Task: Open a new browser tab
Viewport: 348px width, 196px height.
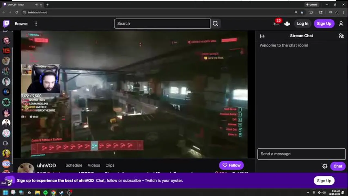Action: 47,5
